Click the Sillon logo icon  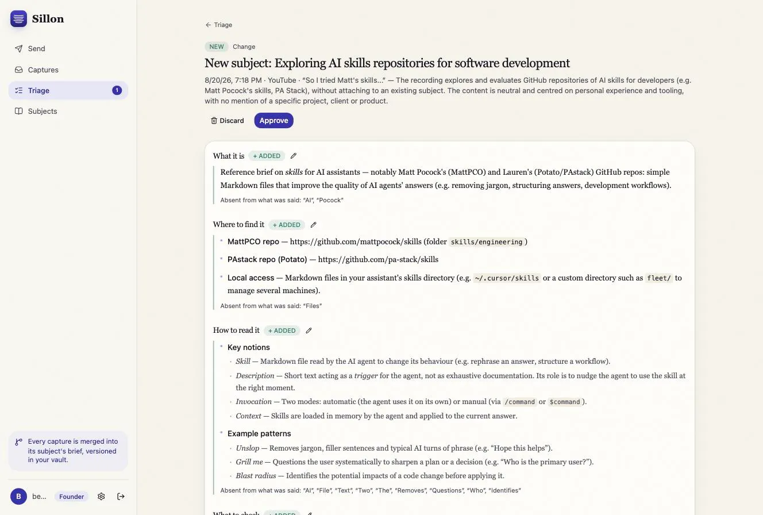[18, 18]
